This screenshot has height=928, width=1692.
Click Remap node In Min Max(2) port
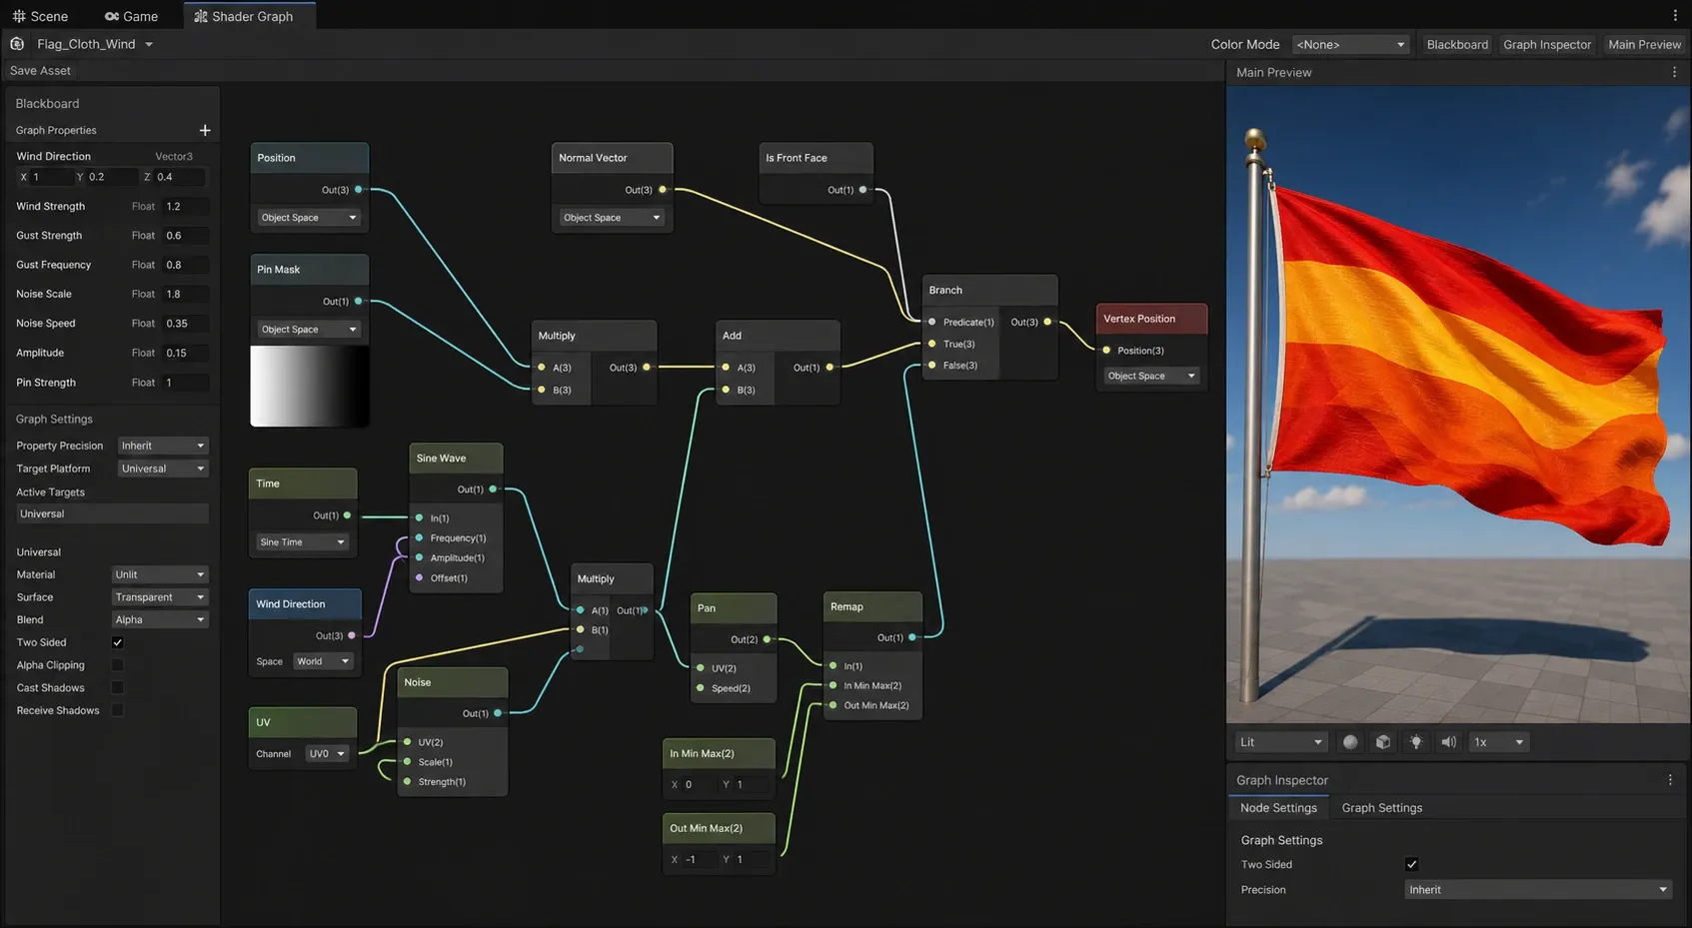833,685
